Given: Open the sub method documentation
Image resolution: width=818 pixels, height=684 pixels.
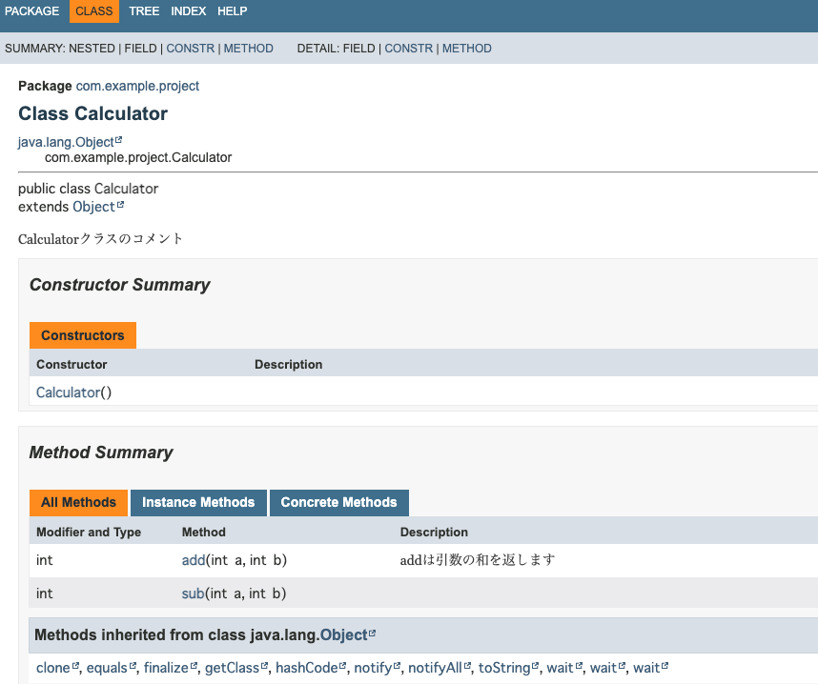Looking at the screenshot, I should [x=191, y=593].
